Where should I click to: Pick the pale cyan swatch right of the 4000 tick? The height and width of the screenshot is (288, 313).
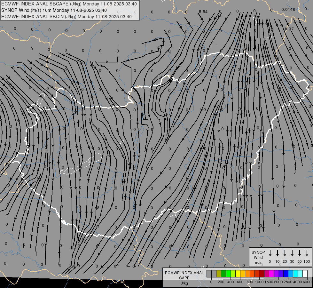coord(300,274)
